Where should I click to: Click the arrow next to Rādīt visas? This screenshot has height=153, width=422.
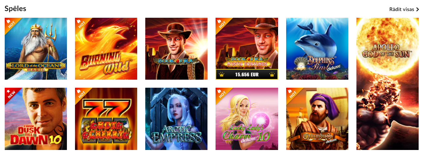click(417, 9)
